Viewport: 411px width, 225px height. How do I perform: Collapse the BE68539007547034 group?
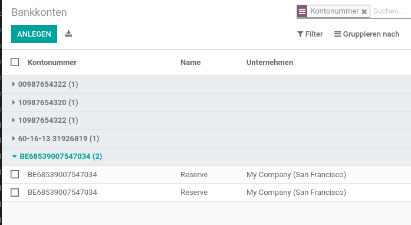click(x=57, y=156)
